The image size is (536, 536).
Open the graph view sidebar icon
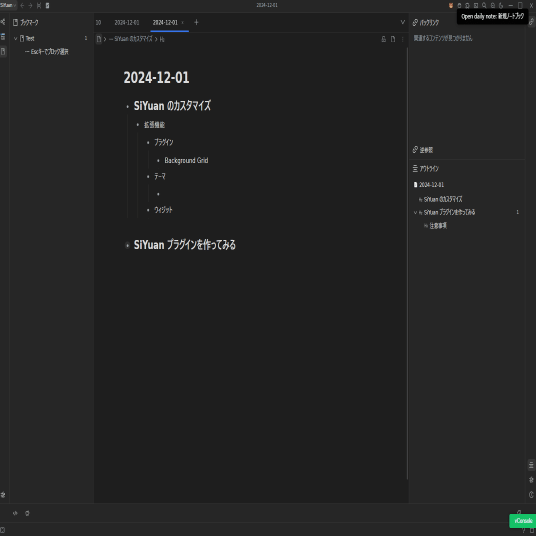click(x=2, y=22)
